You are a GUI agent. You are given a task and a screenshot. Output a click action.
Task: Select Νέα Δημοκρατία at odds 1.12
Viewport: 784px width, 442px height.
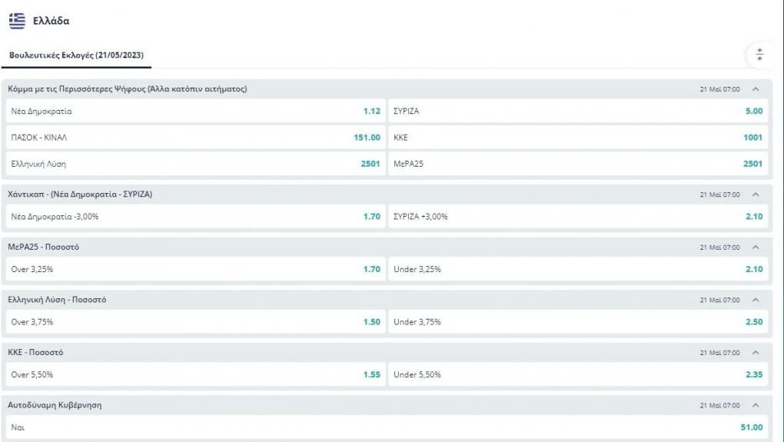click(194, 111)
